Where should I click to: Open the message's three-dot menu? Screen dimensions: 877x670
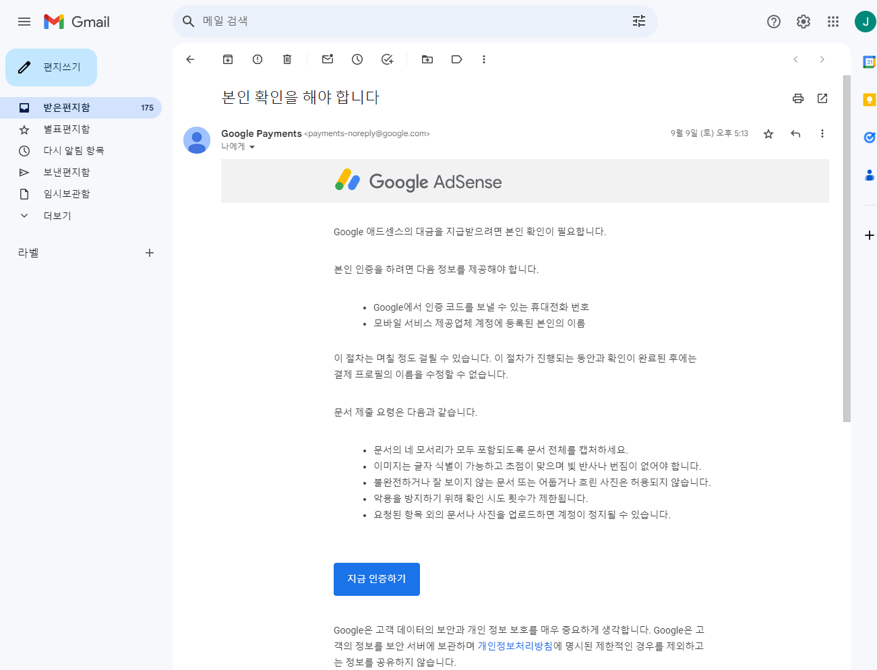coord(822,133)
